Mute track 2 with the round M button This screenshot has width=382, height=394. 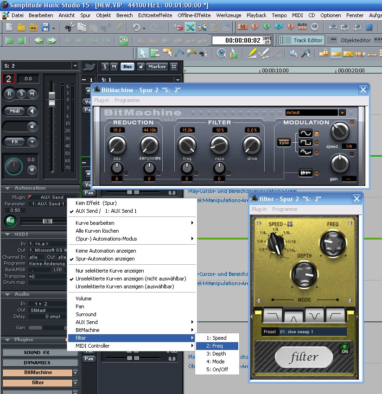32,94
